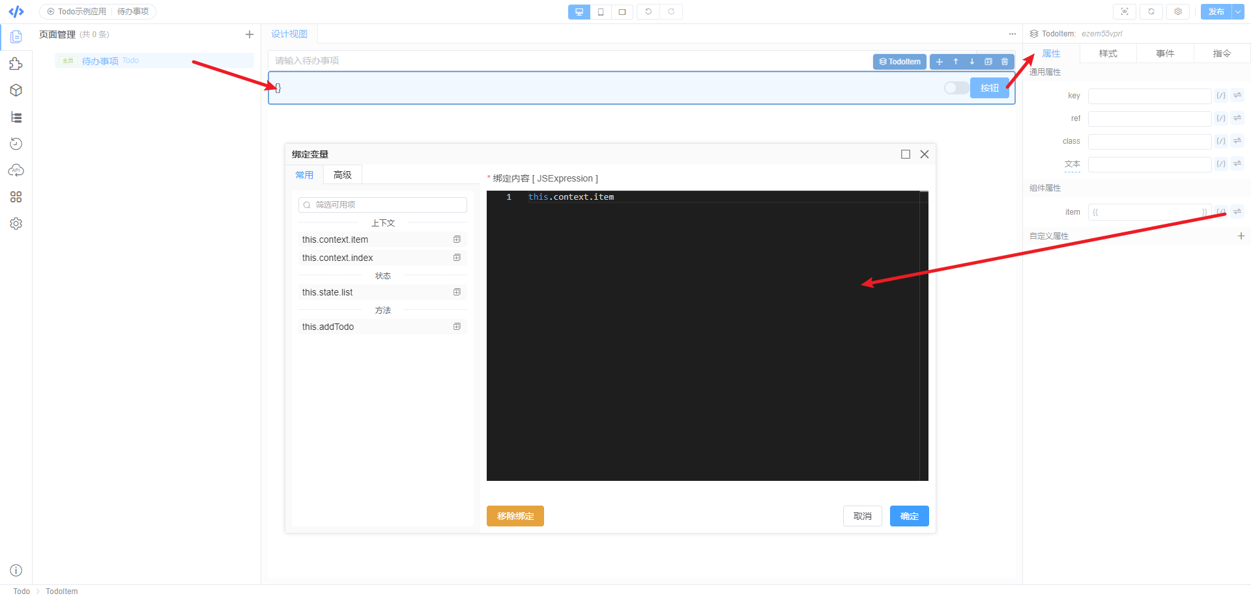Switch to 事件 tab
The width and height of the screenshot is (1251, 598).
coord(1165,53)
